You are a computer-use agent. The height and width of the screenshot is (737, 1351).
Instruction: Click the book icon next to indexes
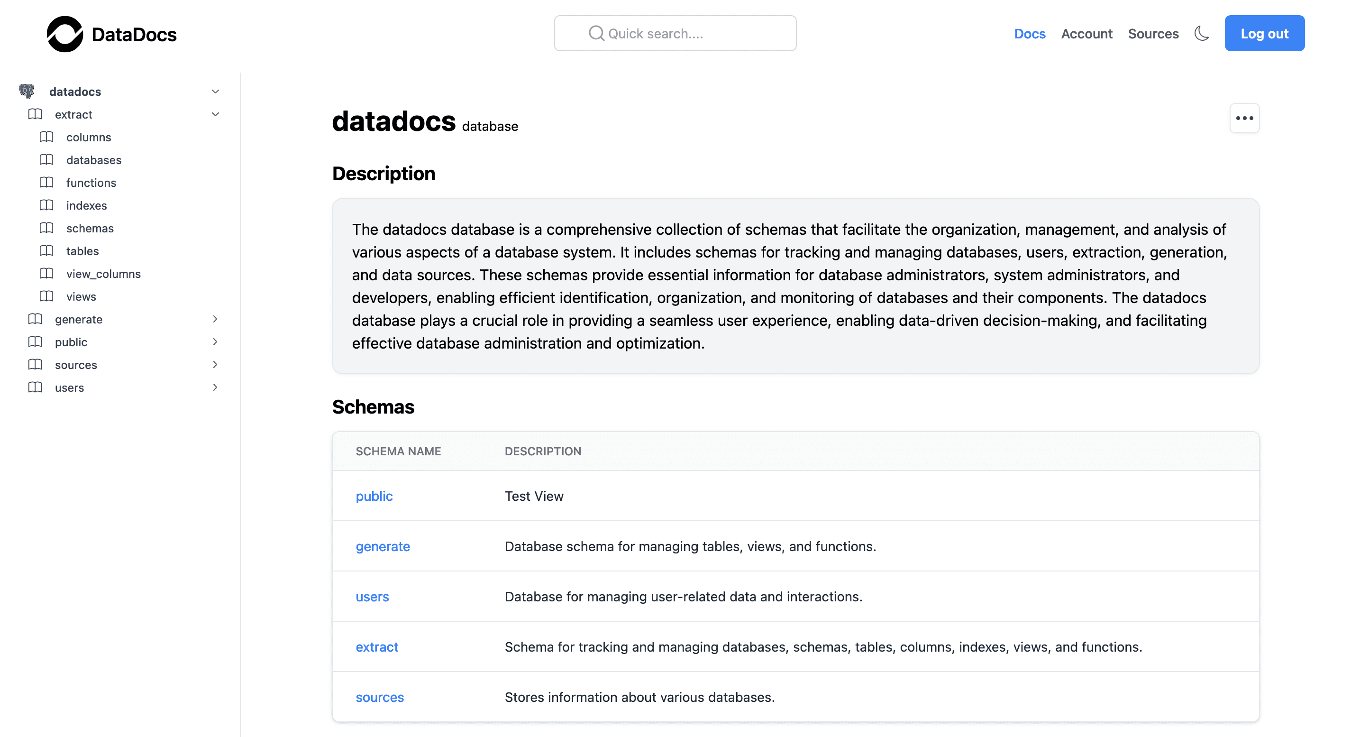(47, 205)
